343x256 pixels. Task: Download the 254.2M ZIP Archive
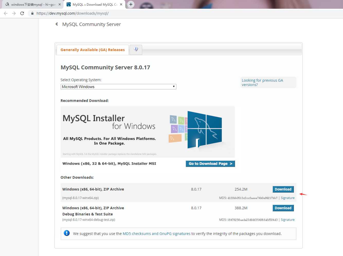[283, 189]
